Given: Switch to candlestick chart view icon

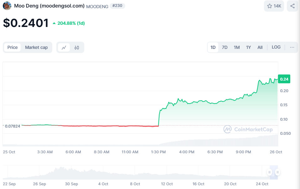Looking at the screenshot, I should pyautogui.click(x=77, y=48).
